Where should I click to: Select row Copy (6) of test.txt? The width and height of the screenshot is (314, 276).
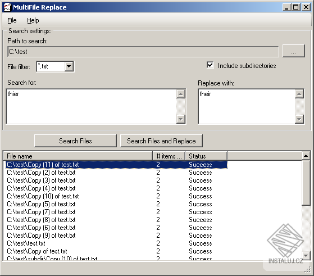[116, 228]
